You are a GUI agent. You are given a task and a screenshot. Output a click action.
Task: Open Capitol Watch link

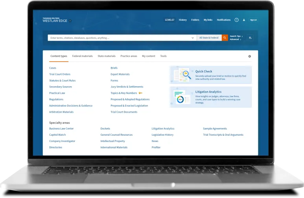coord(57,135)
